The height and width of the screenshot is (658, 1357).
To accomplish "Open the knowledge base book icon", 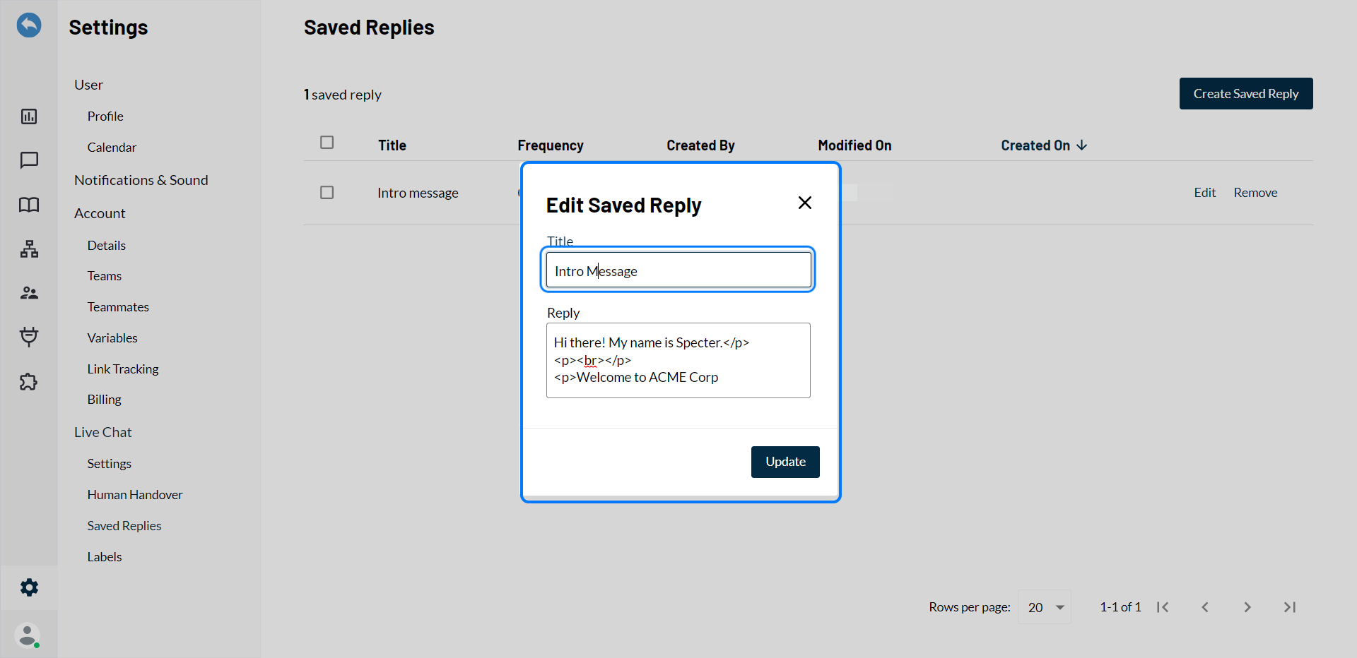I will click(x=29, y=205).
